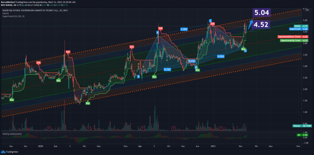Click the 1.393 harmonic ratio label
The image size is (314, 155).
pos(184,29)
